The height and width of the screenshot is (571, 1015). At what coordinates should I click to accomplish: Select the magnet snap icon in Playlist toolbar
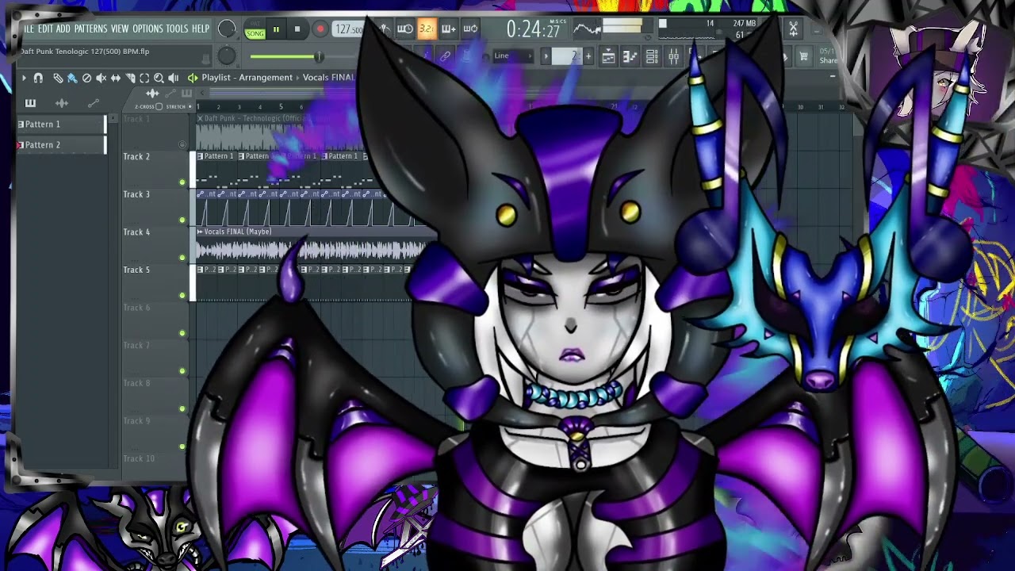click(x=38, y=78)
